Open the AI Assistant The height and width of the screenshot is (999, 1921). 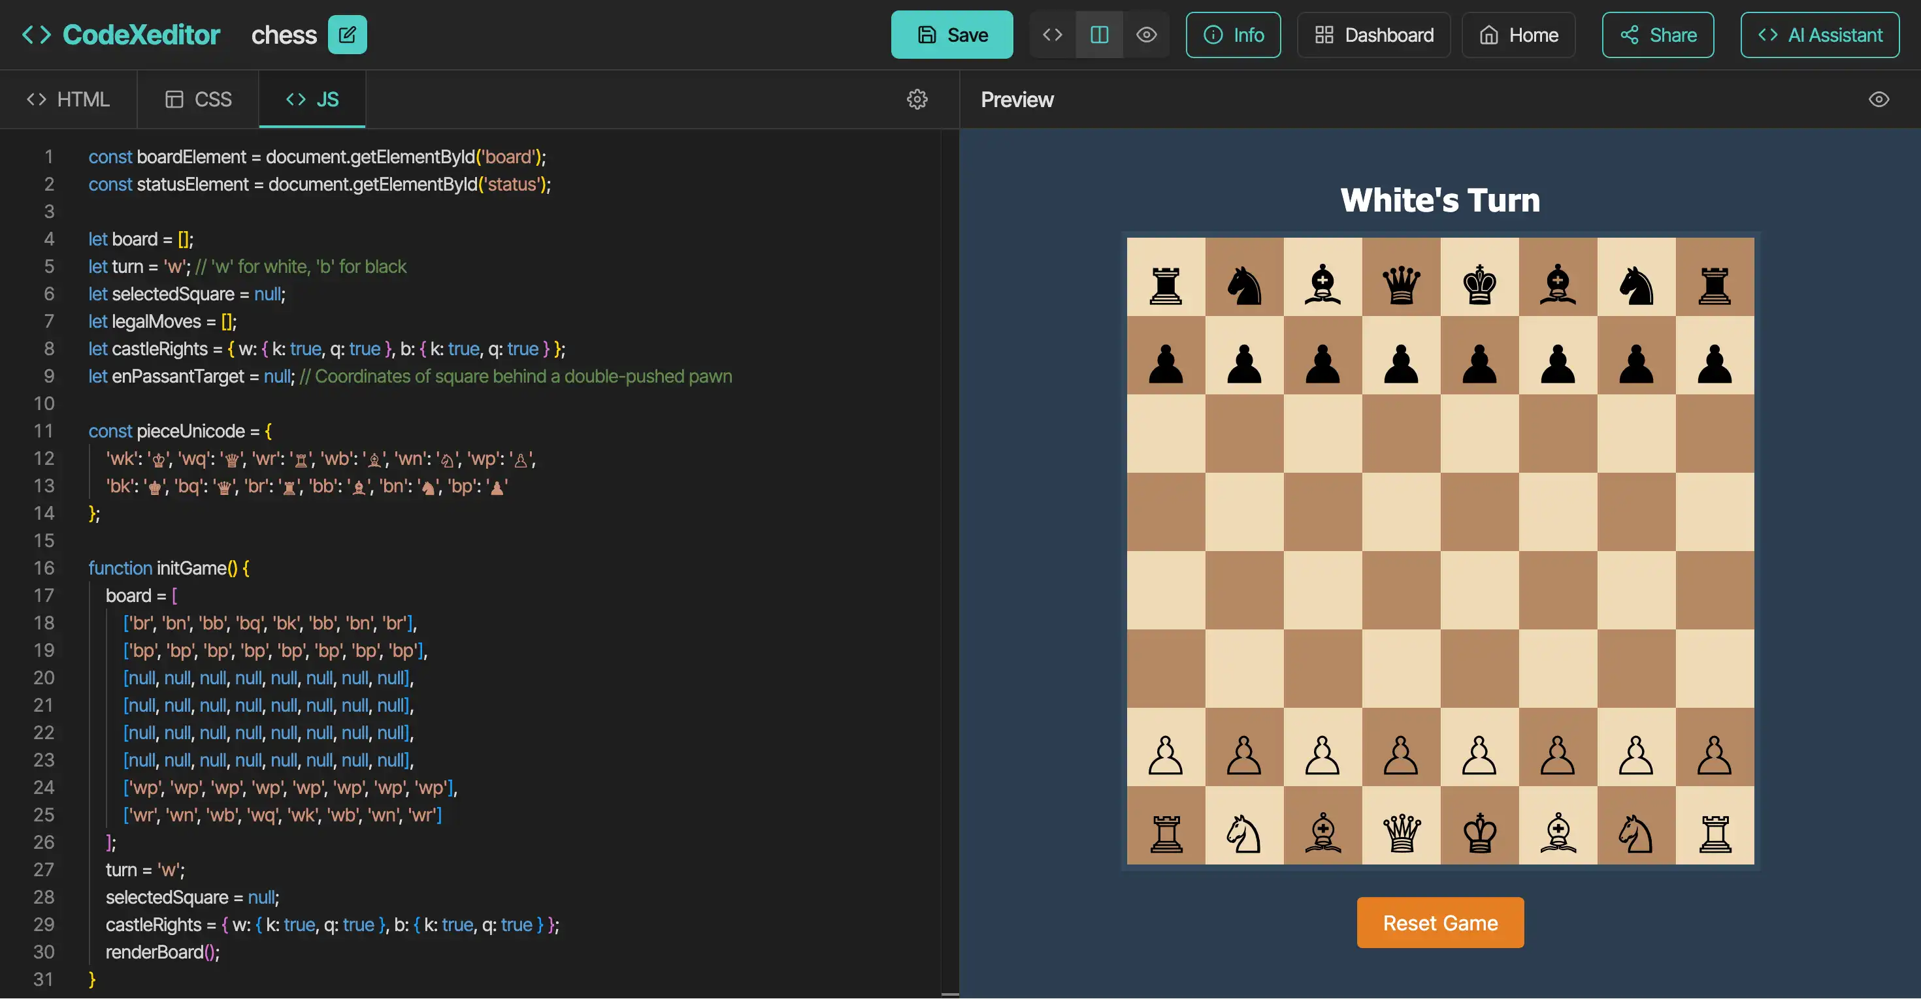click(1820, 34)
